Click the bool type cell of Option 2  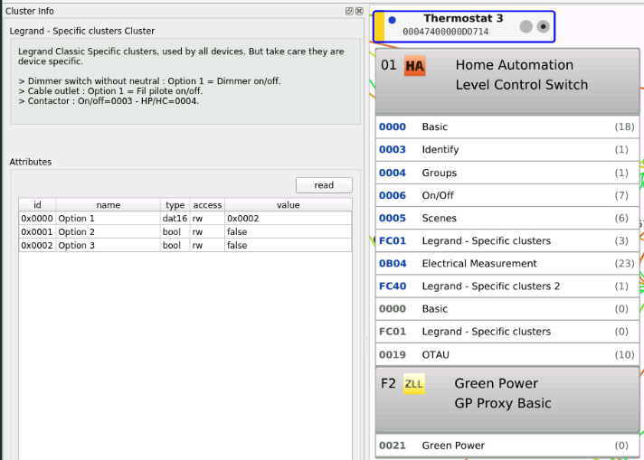(175, 232)
